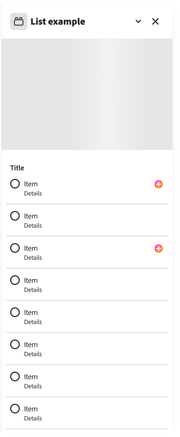Click the List example heading text
This screenshot has height=437, width=180.
(58, 22)
